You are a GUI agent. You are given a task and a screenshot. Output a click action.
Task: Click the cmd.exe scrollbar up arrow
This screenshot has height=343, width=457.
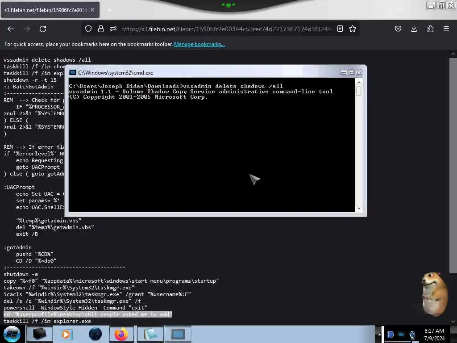click(359, 83)
